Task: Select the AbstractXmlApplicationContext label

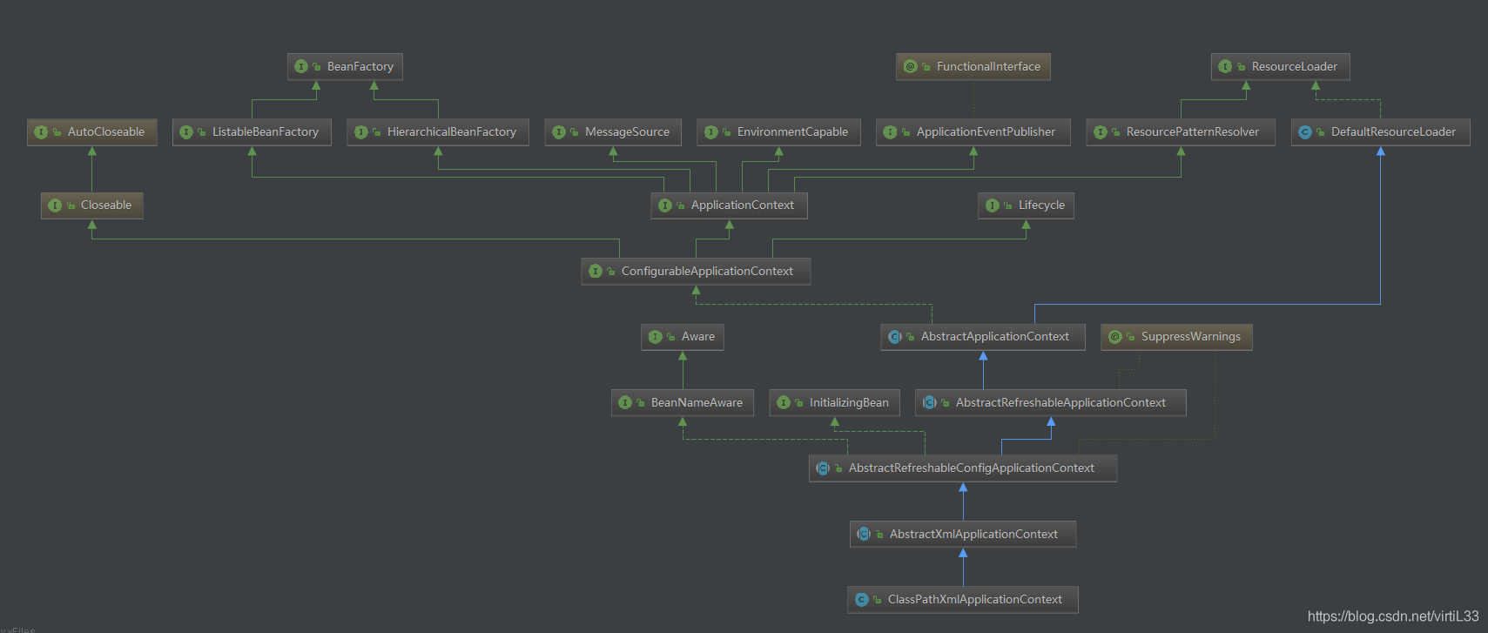Action: [974, 534]
